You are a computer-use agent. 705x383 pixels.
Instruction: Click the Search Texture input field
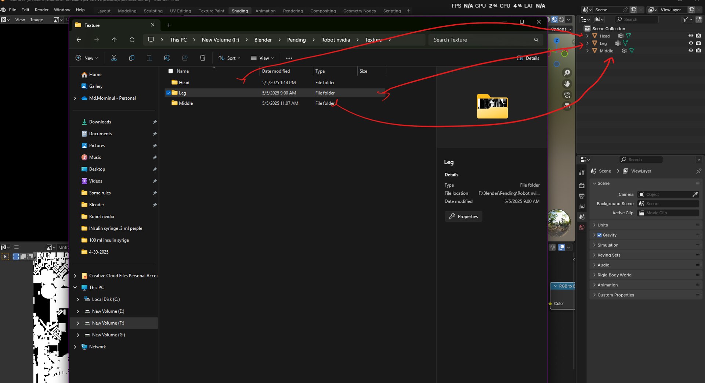click(485, 40)
